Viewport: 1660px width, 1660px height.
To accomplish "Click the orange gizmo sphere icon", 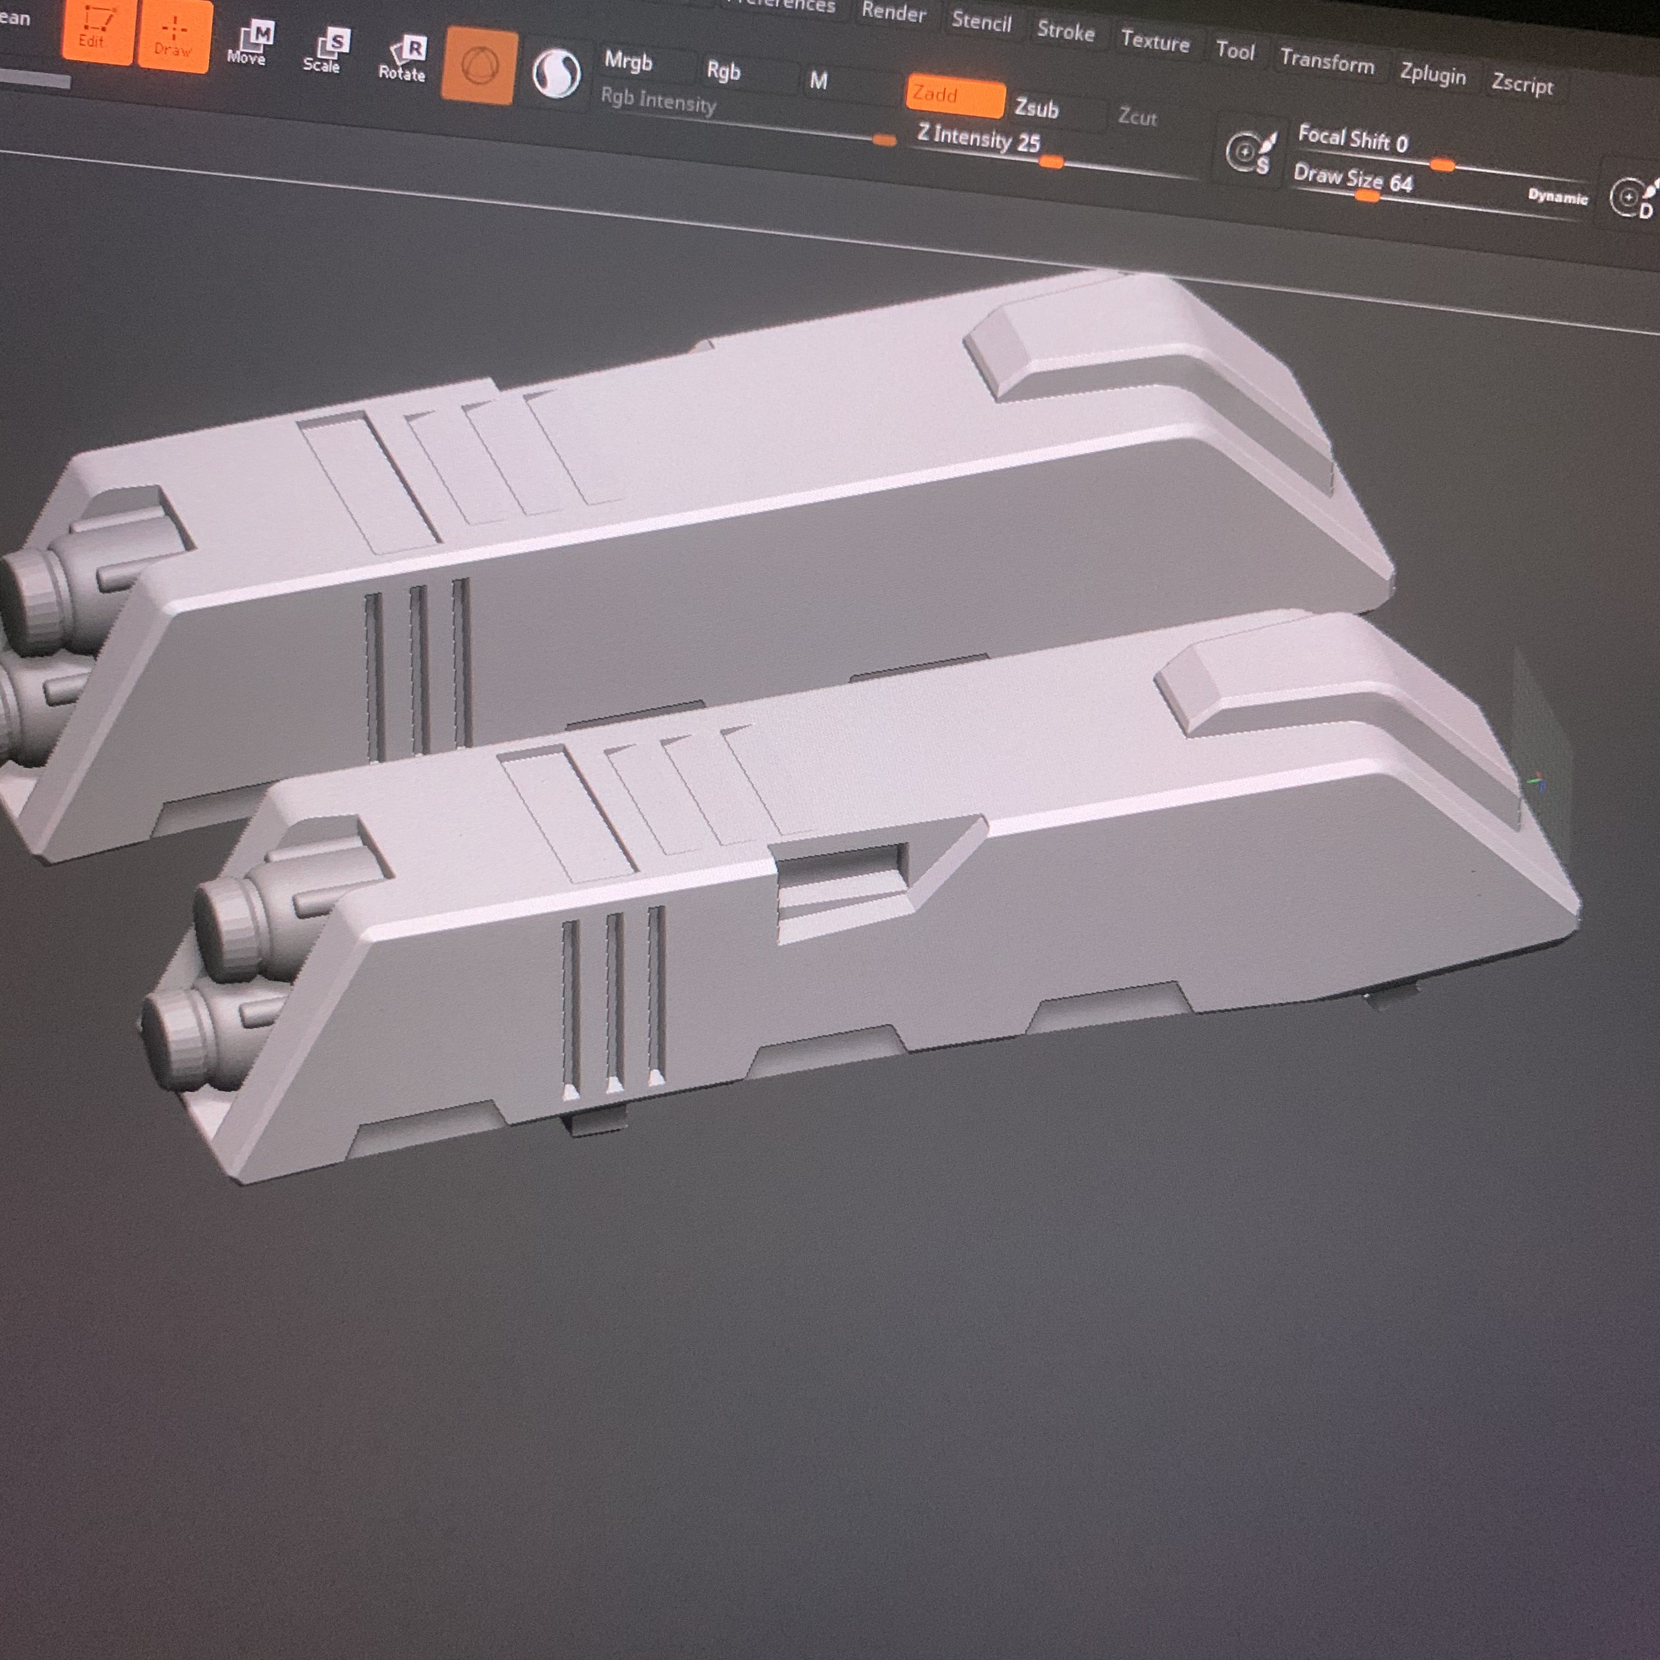I will tap(479, 66).
